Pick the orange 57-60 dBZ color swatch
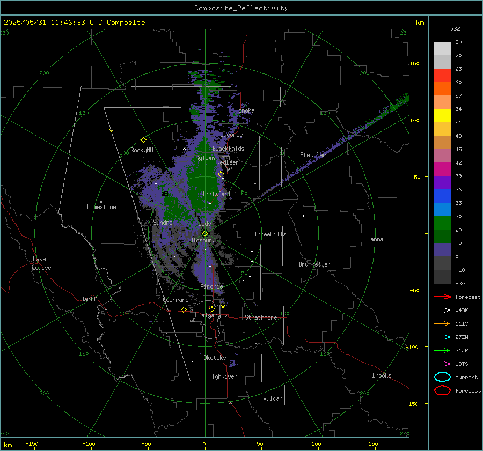The height and width of the screenshot is (451, 483). coord(442,88)
